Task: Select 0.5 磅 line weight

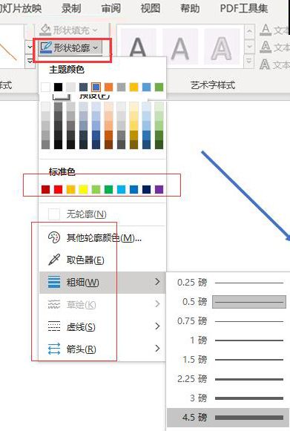Action: pyautogui.click(x=228, y=302)
